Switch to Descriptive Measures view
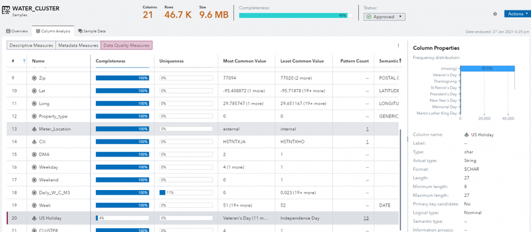 coord(31,46)
